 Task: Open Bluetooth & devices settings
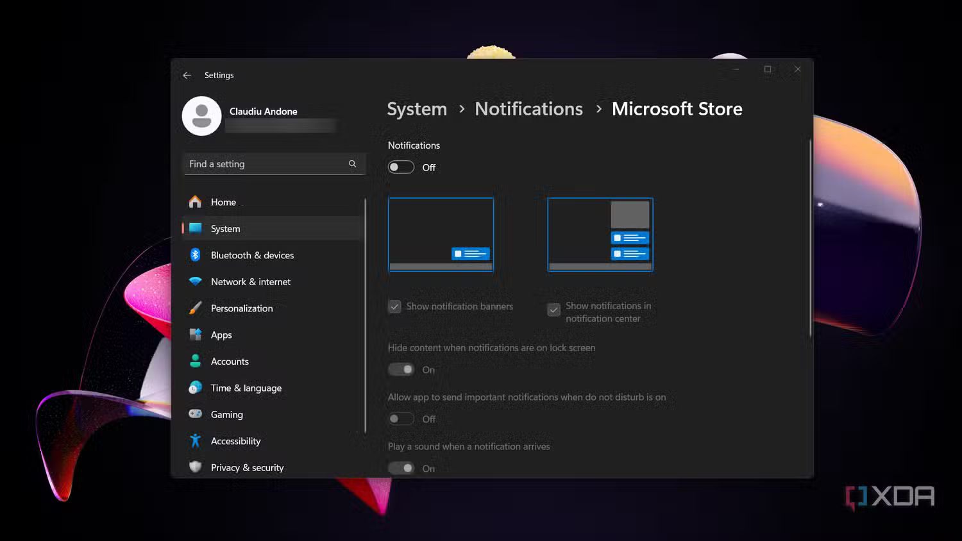(x=196, y=254)
